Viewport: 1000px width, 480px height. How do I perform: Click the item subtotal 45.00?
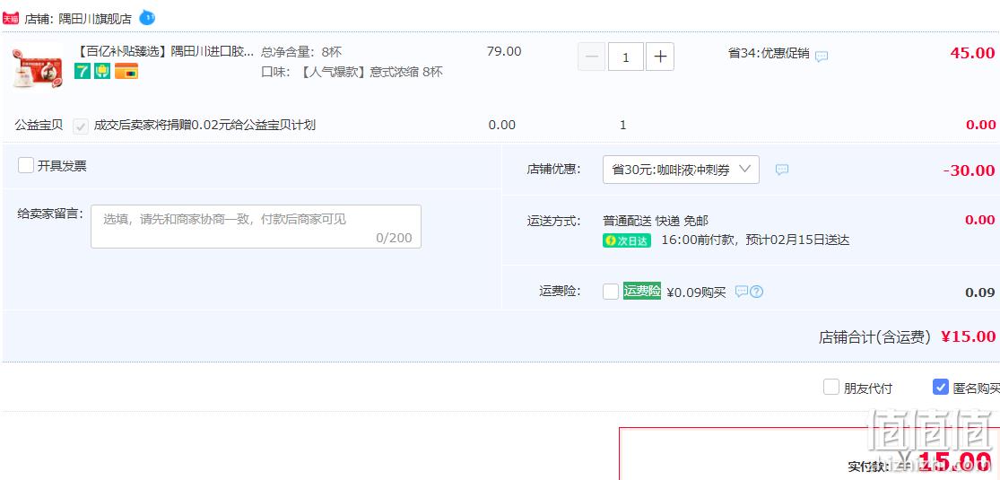[x=972, y=53]
